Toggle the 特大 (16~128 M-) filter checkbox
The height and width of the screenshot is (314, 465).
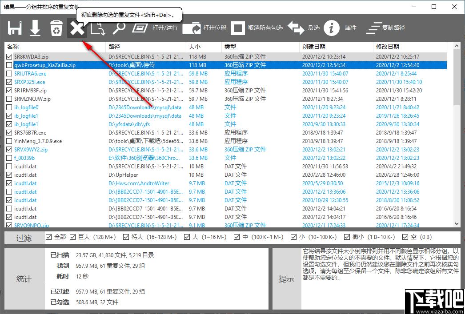tap(126, 237)
